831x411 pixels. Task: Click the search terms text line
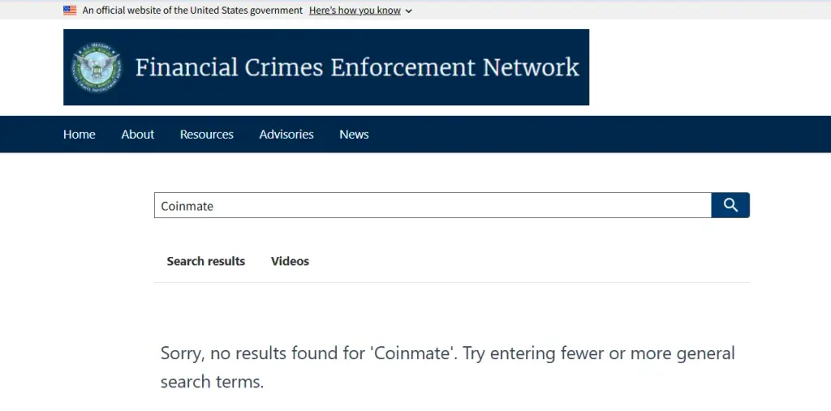click(212, 382)
